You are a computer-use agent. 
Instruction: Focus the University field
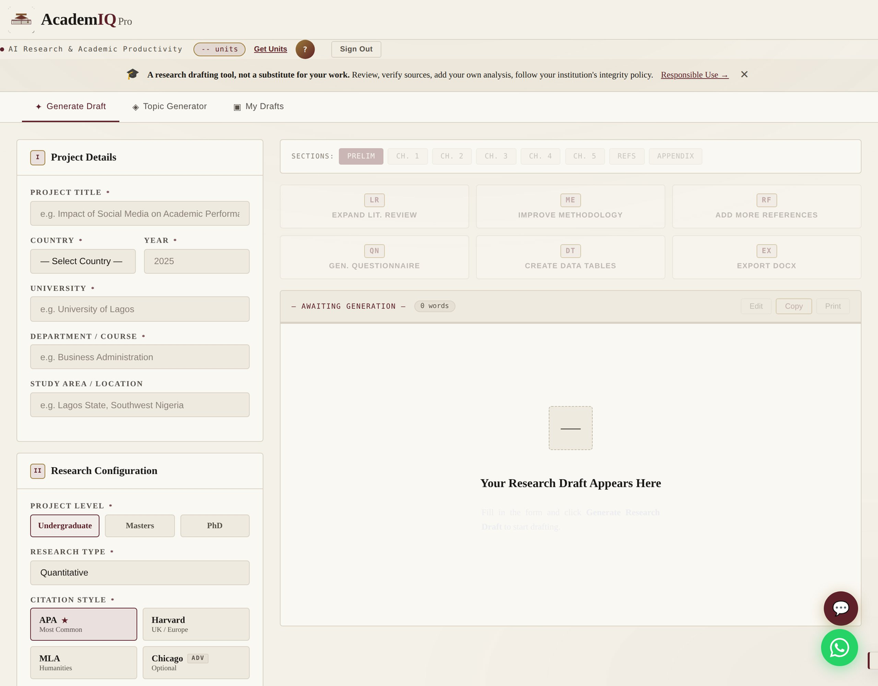pos(140,309)
